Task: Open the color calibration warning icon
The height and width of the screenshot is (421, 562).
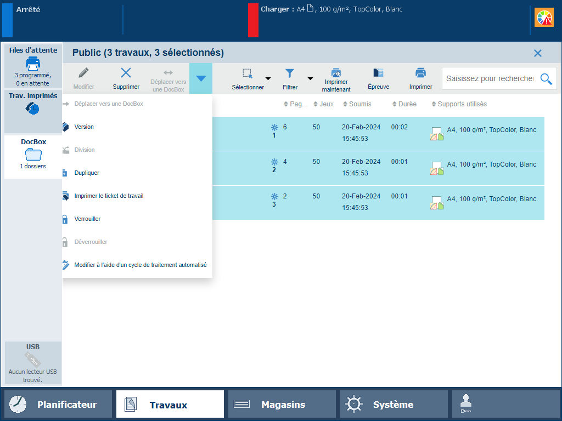Action: [544, 18]
